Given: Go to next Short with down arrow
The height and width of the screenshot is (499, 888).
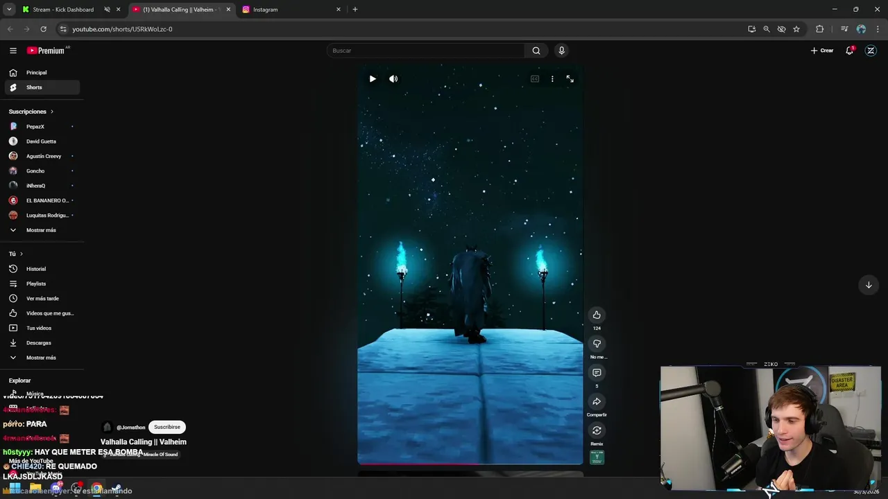Looking at the screenshot, I should pyautogui.click(x=868, y=285).
